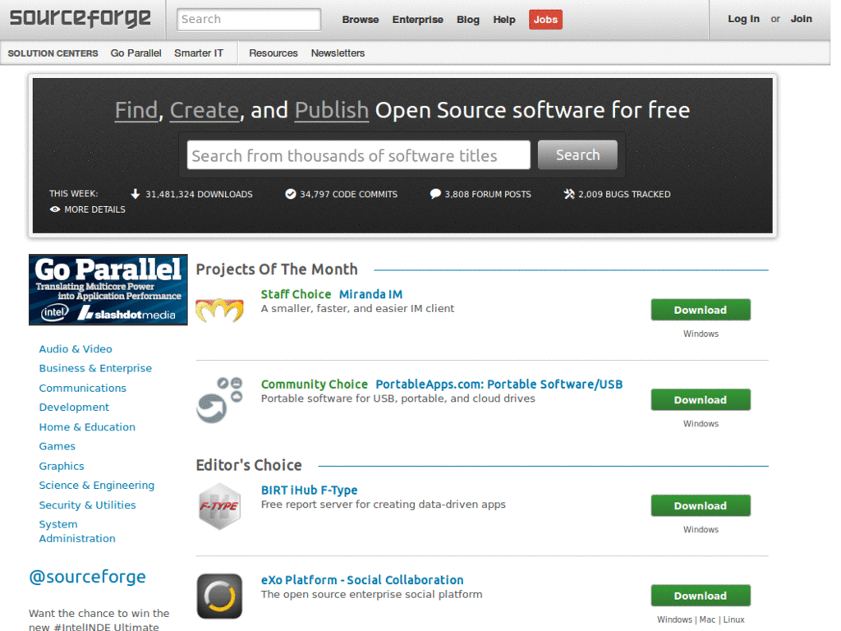
Task: Download BIRT iHub F-Type
Action: [x=701, y=506]
